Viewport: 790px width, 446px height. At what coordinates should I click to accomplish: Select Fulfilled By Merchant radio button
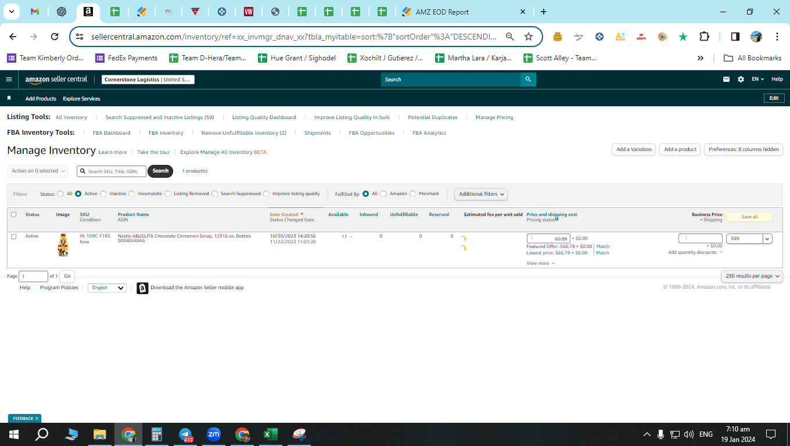(x=413, y=194)
